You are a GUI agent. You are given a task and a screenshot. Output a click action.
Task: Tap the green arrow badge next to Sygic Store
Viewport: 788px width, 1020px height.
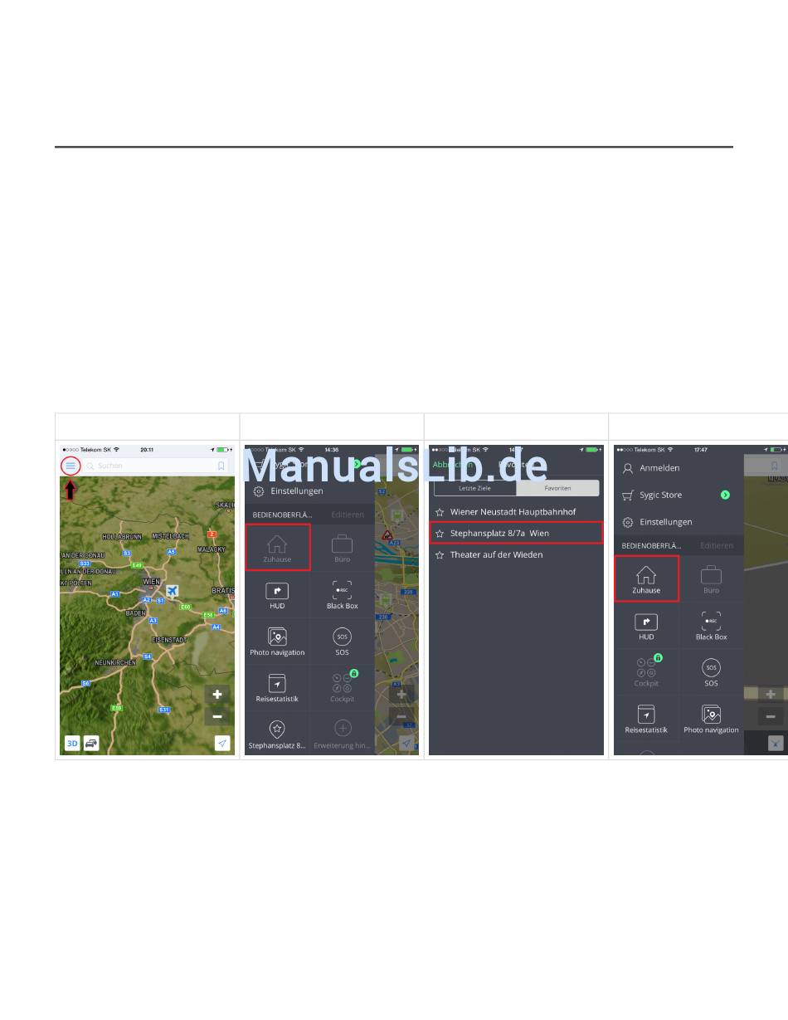[725, 495]
